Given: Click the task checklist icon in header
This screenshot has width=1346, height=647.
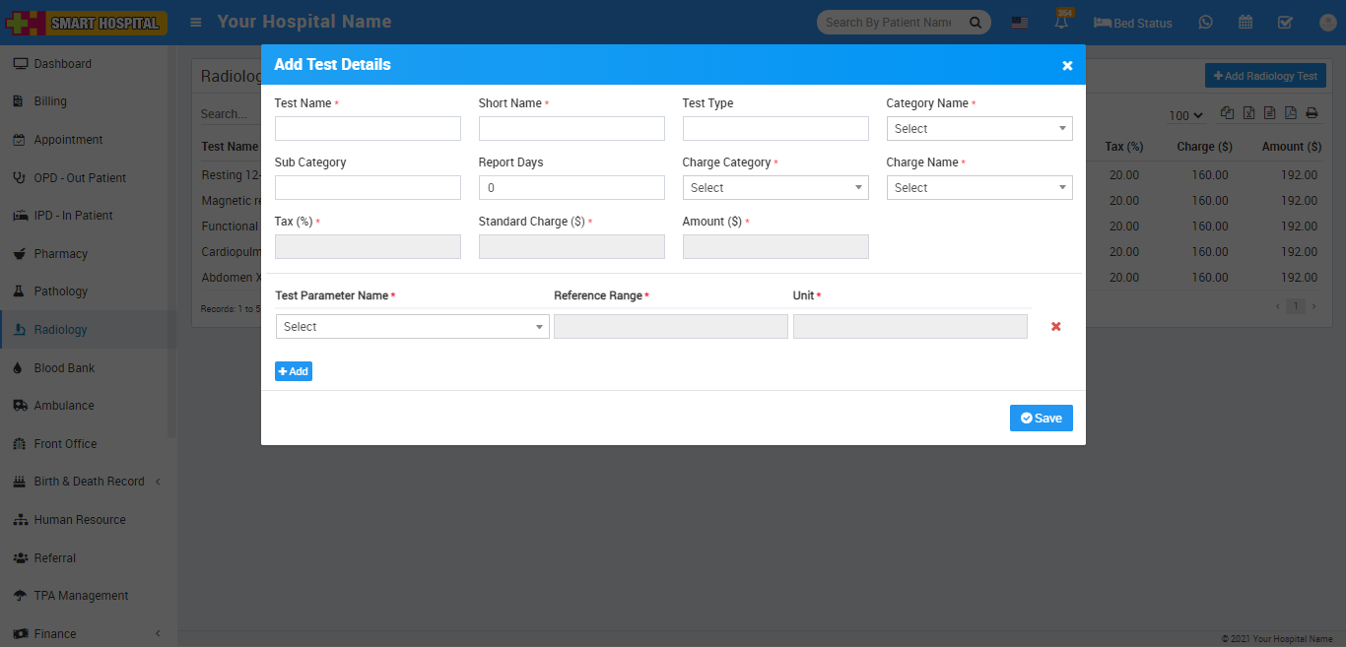Looking at the screenshot, I should pyautogui.click(x=1285, y=23).
